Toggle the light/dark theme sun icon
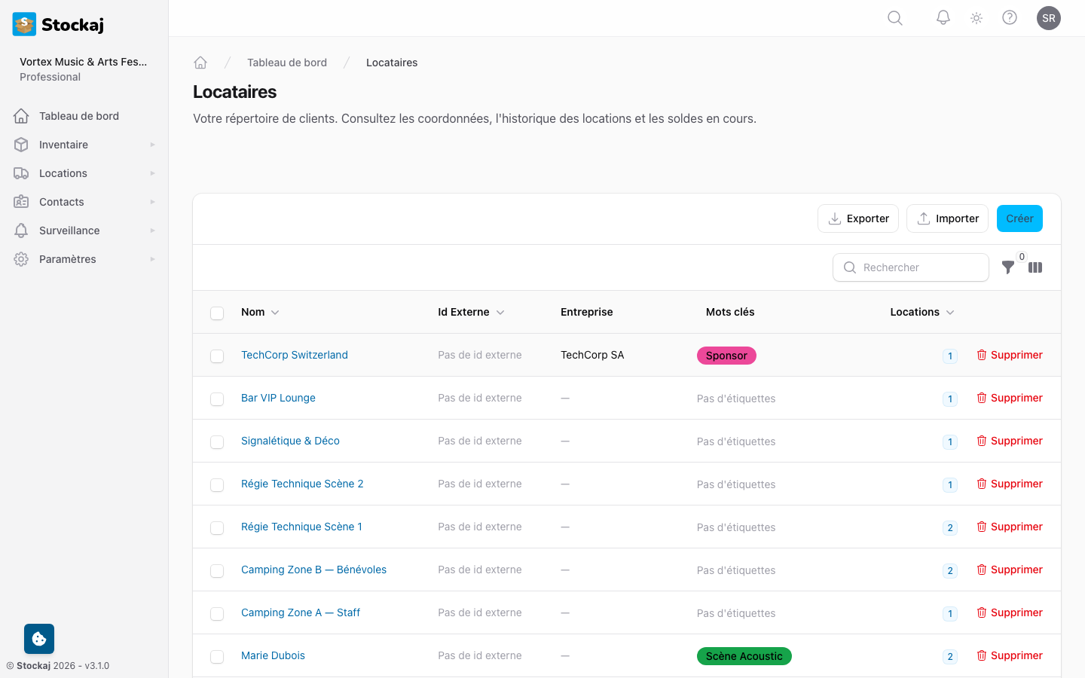Image resolution: width=1085 pixels, height=678 pixels. (x=976, y=18)
